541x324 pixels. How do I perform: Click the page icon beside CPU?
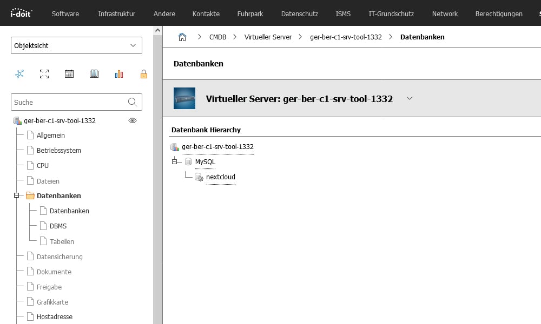[30, 165]
